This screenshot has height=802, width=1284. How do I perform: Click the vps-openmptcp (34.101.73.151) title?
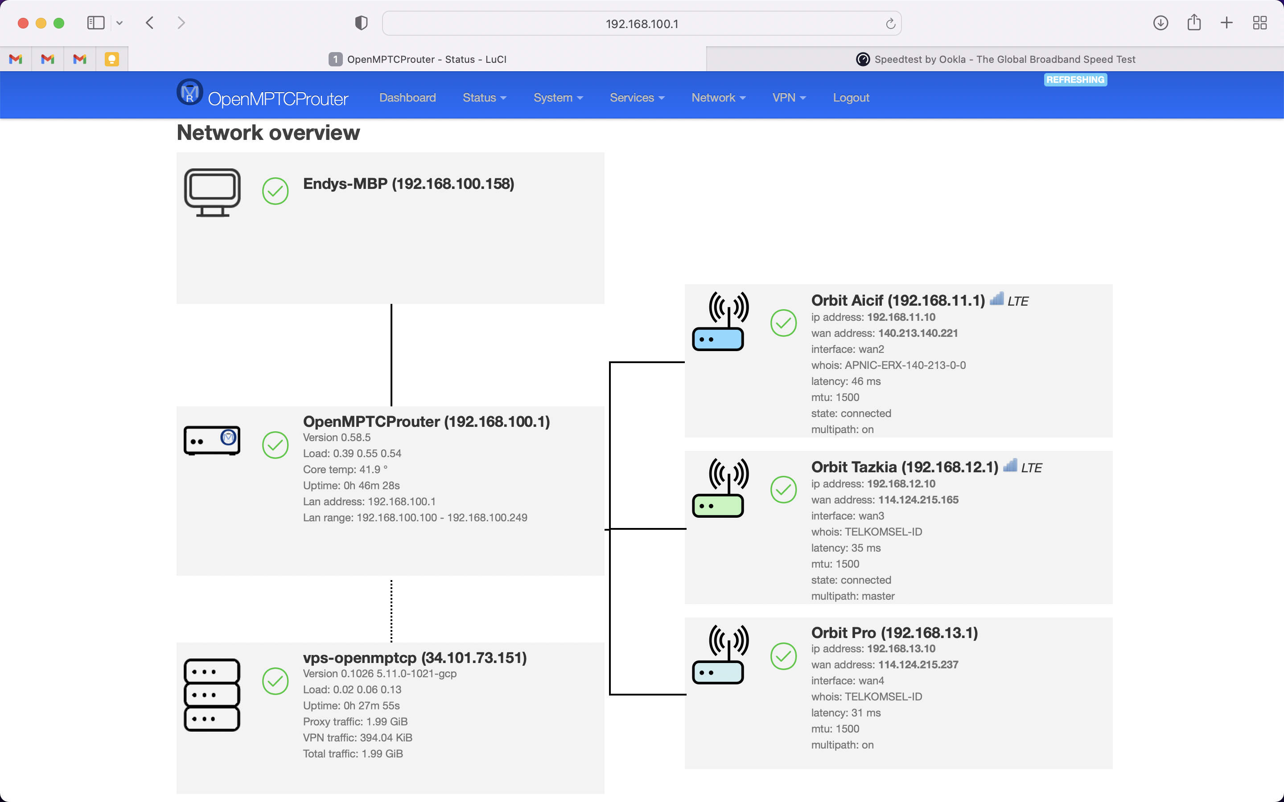point(415,658)
